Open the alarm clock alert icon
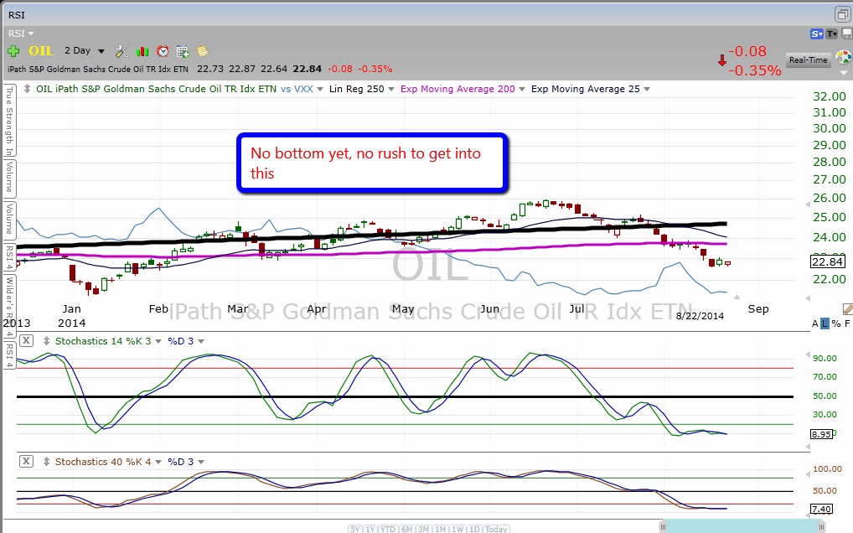Image resolution: width=853 pixels, height=533 pixels. [163, 51]
